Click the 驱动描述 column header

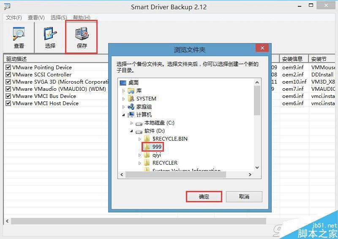pyautogui.click(x=56, y=59)
